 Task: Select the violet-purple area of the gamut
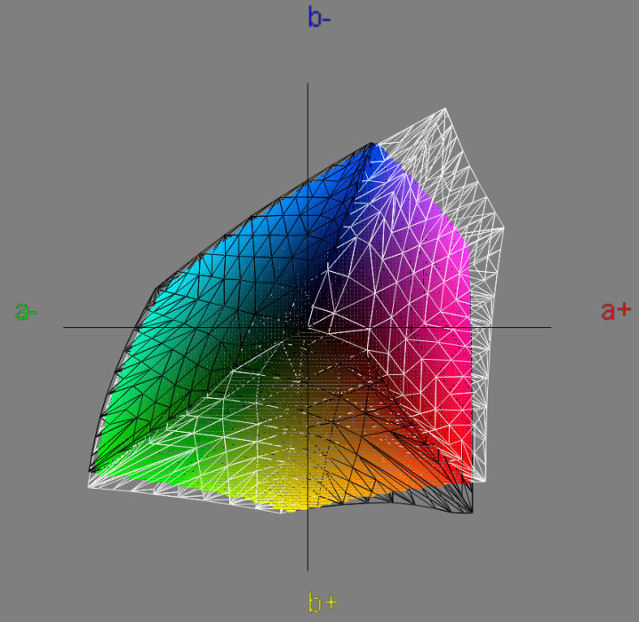coord(391,231)
